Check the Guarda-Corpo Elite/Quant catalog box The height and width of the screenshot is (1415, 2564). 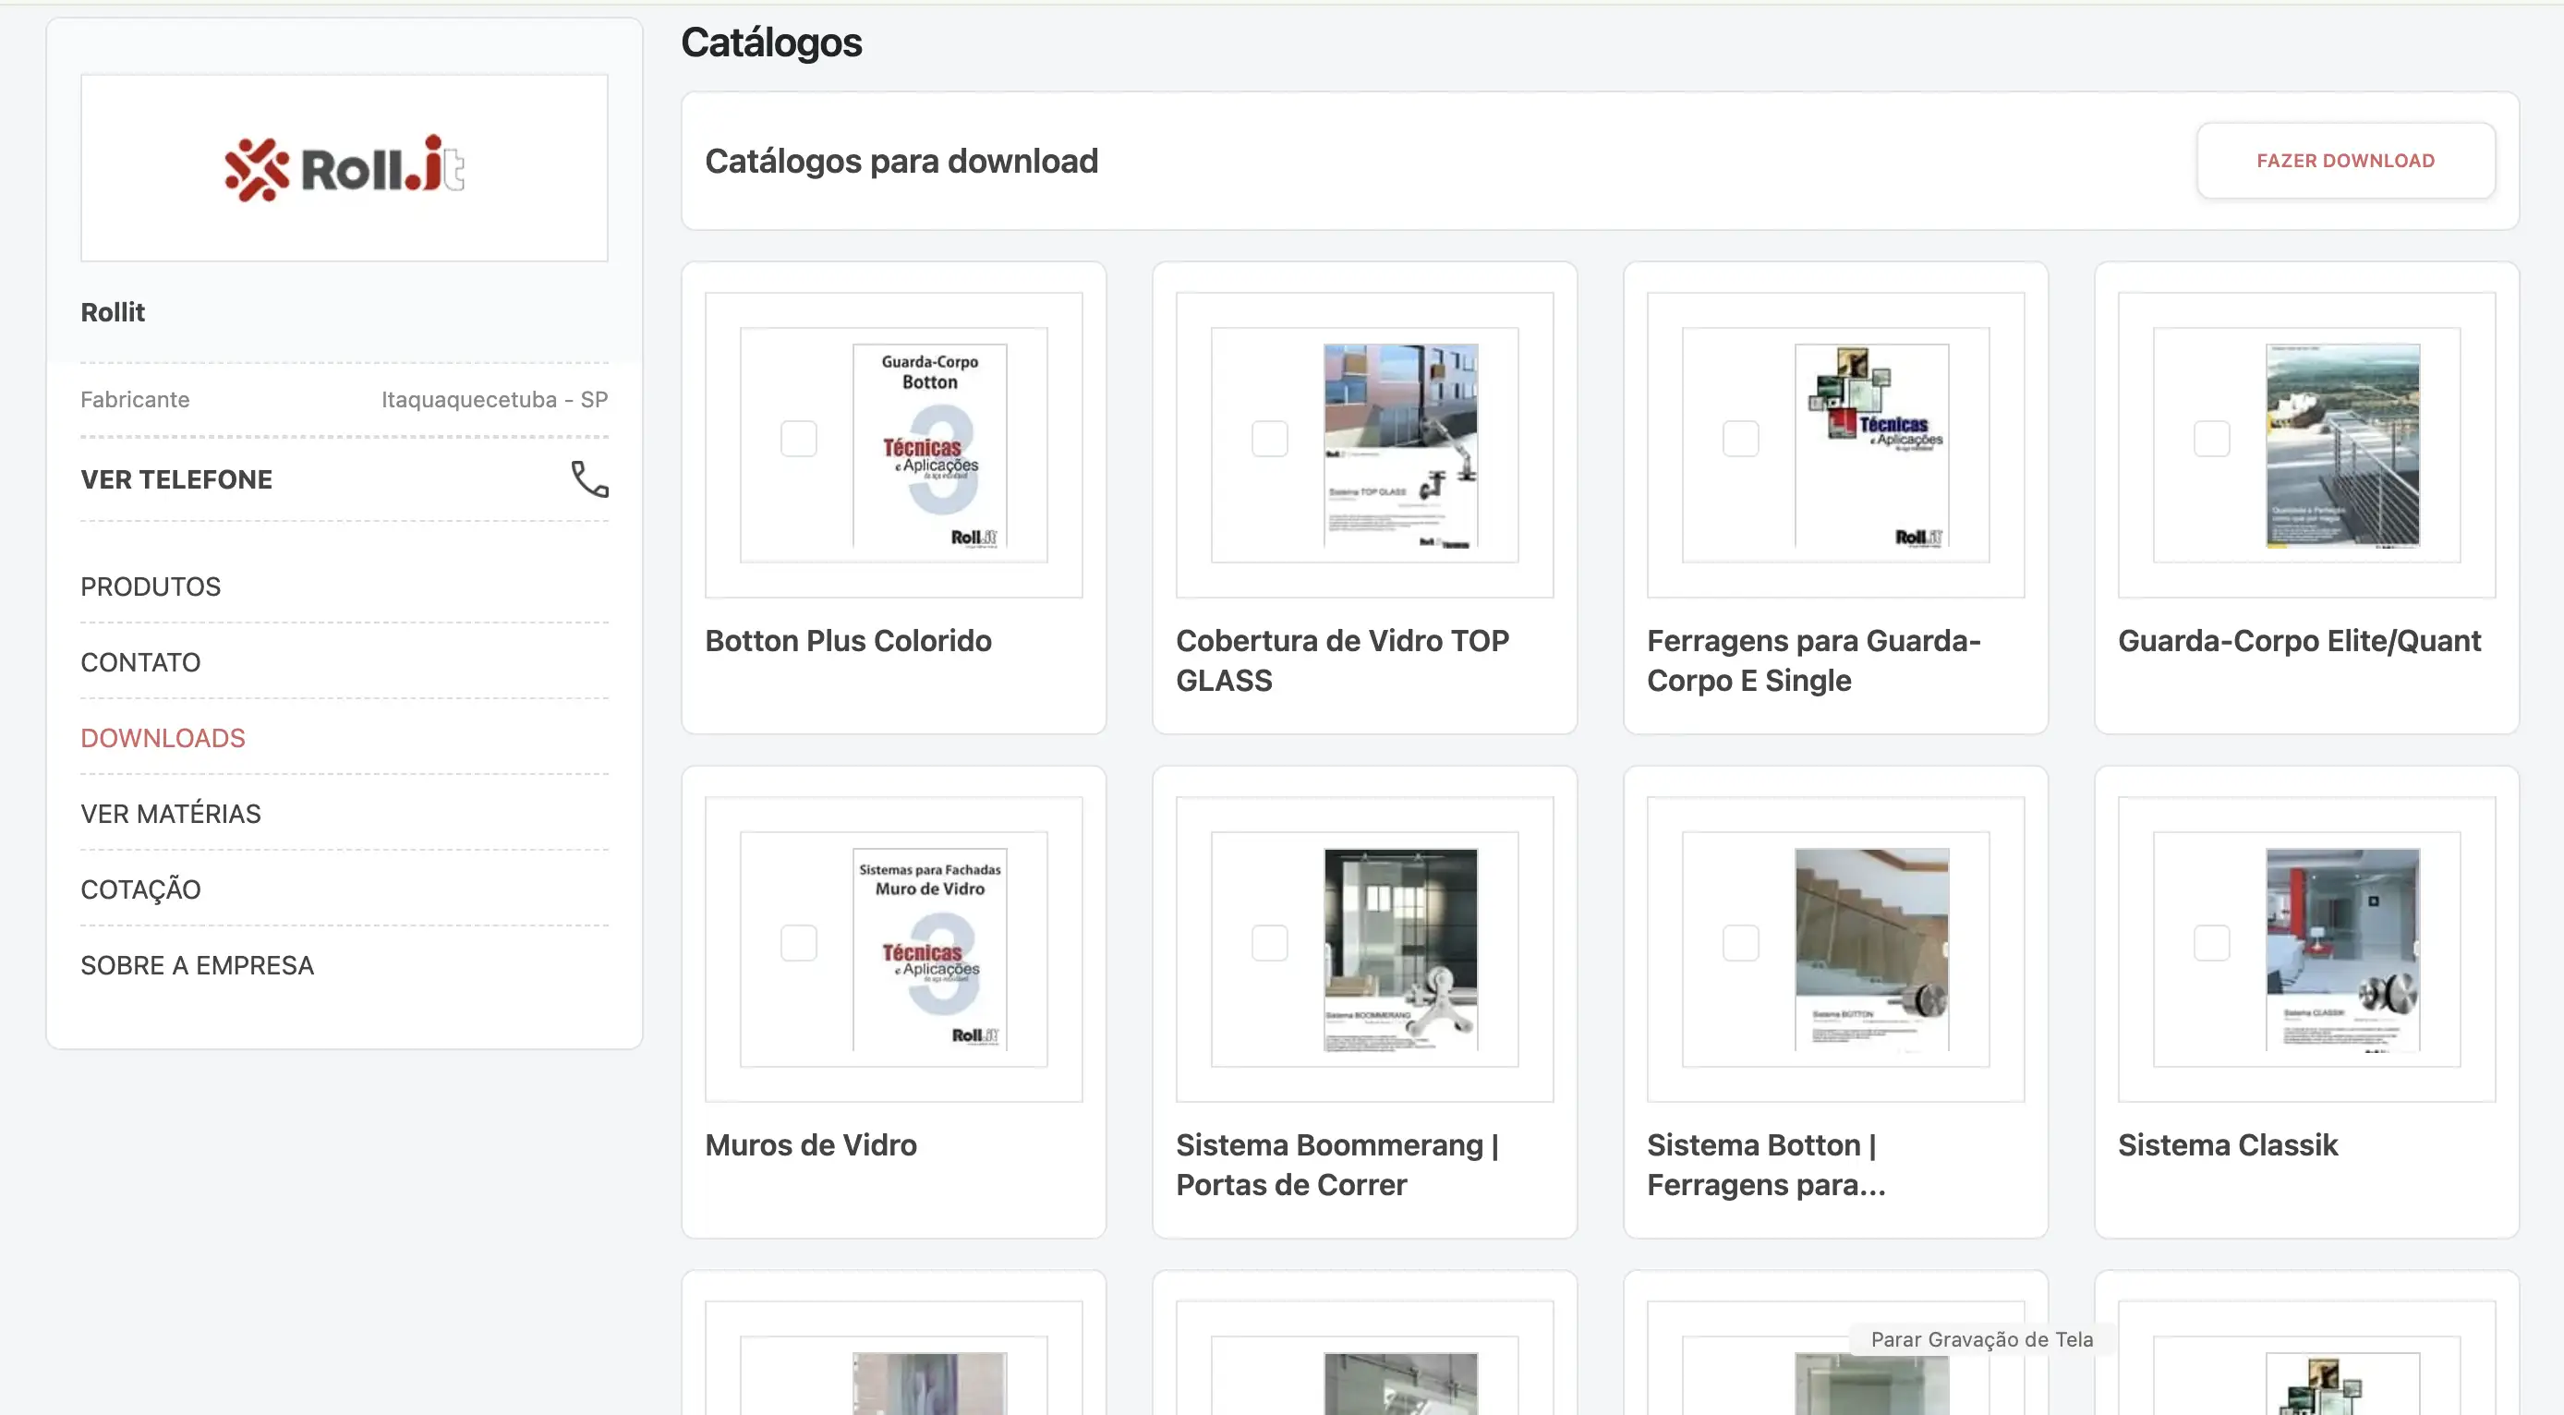[x=2212, y=439]
